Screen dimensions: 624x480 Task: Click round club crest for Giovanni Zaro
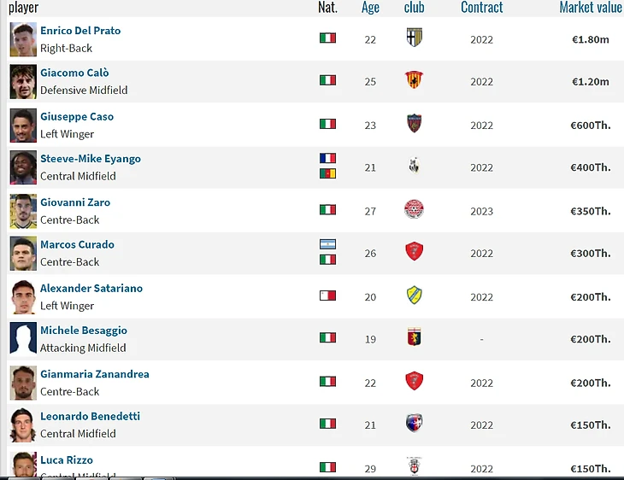pyautogui.click(x=414, y=209)
